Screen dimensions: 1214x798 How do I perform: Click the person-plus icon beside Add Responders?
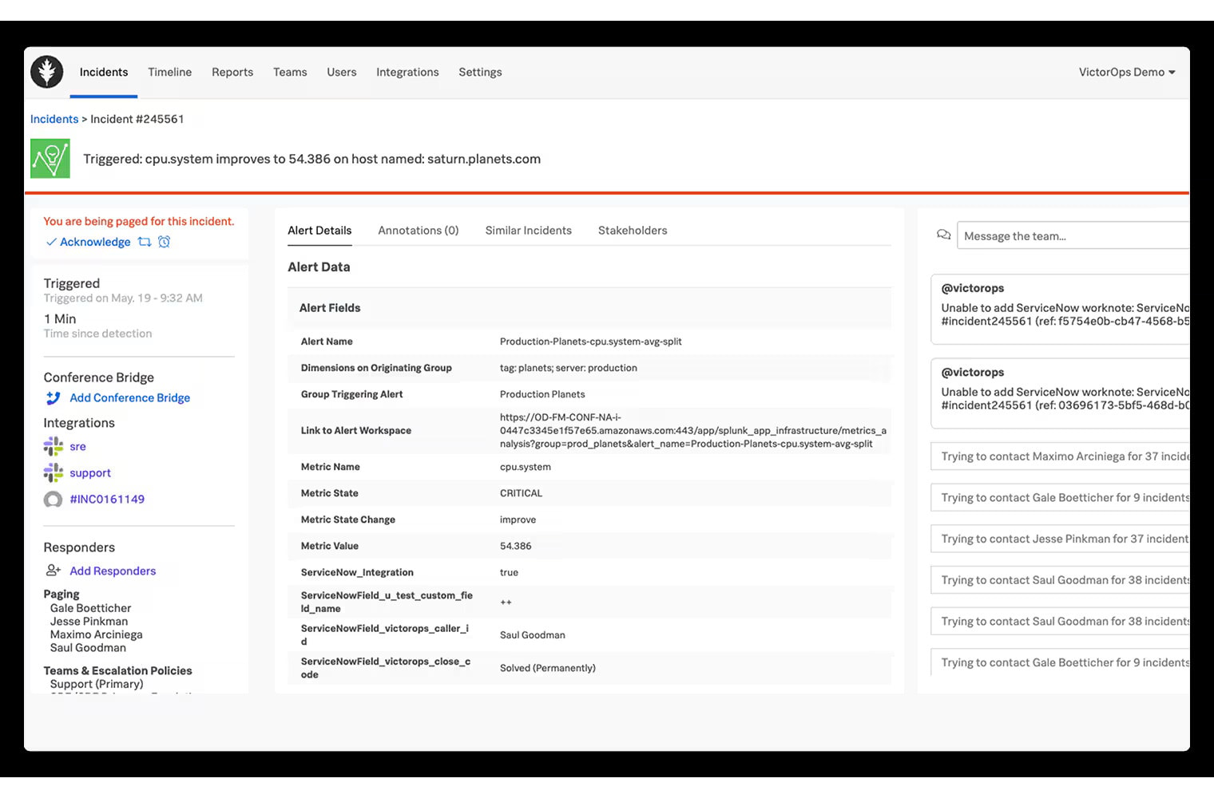tap(54, 571)
